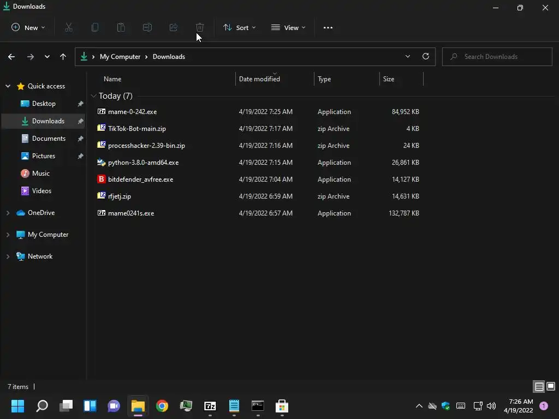The width and height of the screenshot is (559, 419).
Task: Click the Share icon in toolbar
Action: pyautogui.click(x=174, y=27)
